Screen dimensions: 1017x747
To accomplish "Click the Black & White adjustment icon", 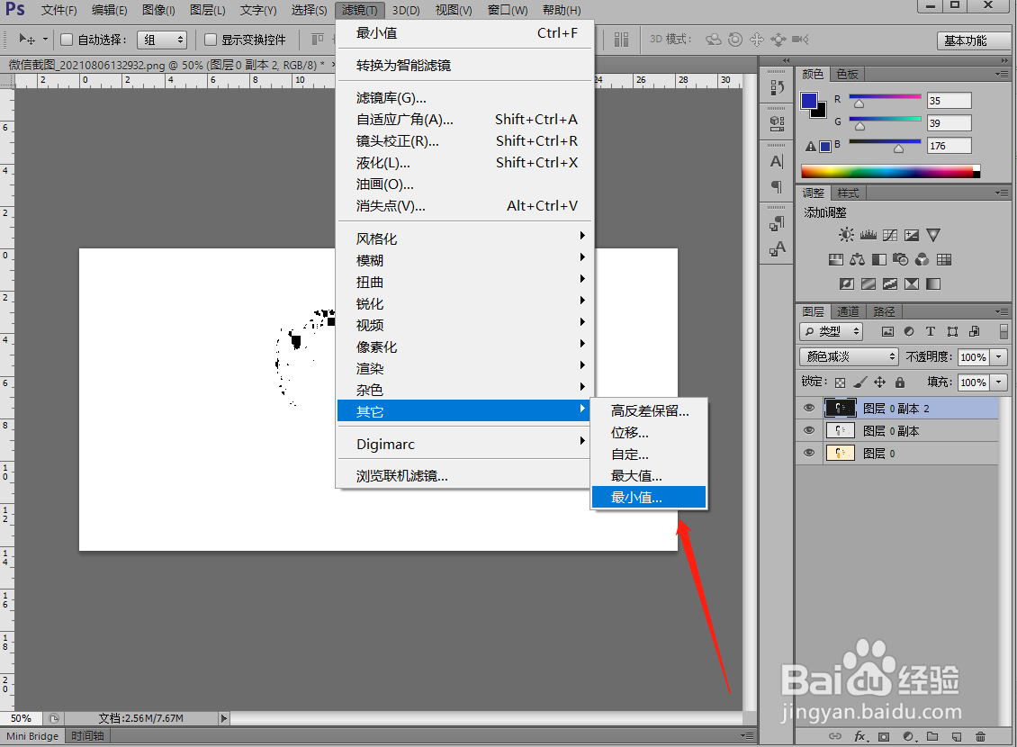I will pos(878,259).
